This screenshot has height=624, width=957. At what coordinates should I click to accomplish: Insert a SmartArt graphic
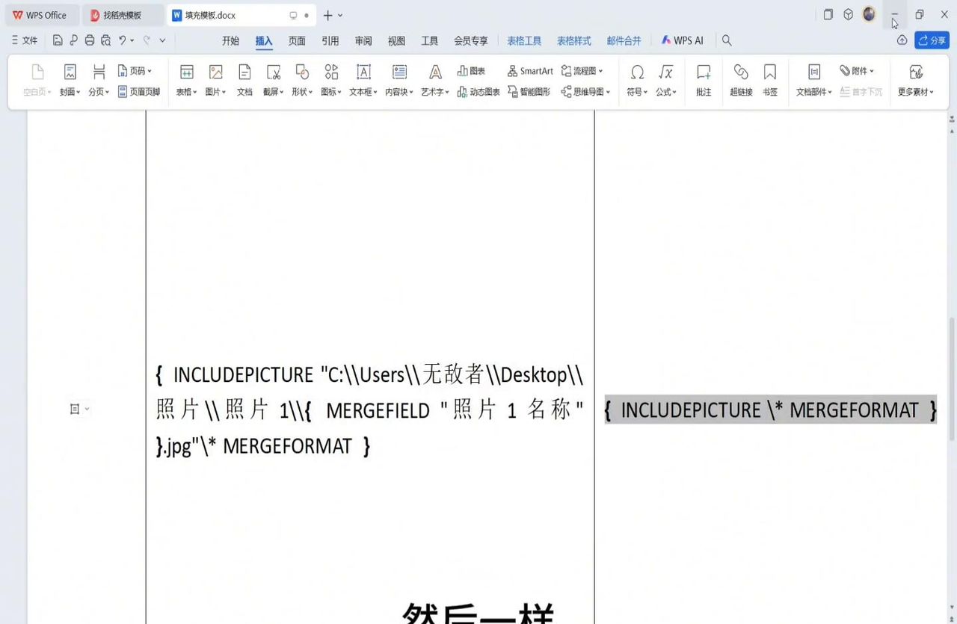530,70
